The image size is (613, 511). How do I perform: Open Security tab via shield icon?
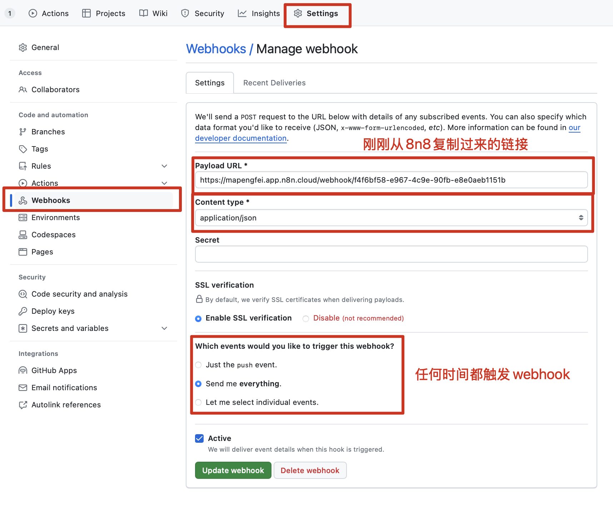[185, 13]
